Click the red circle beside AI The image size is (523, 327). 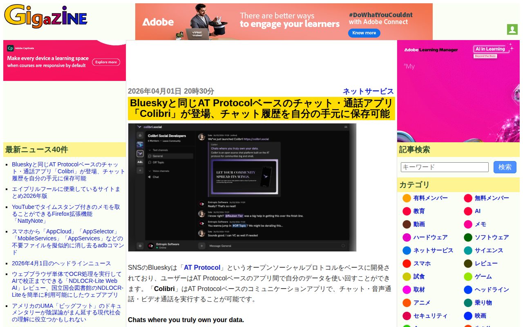click(x=468, y=211)
